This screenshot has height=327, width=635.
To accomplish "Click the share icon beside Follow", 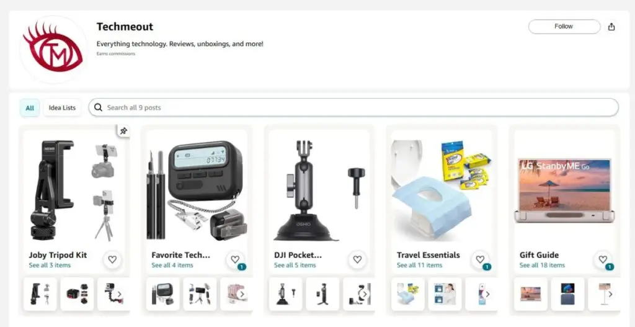I will pyautogui.click(x=611, y=27).
